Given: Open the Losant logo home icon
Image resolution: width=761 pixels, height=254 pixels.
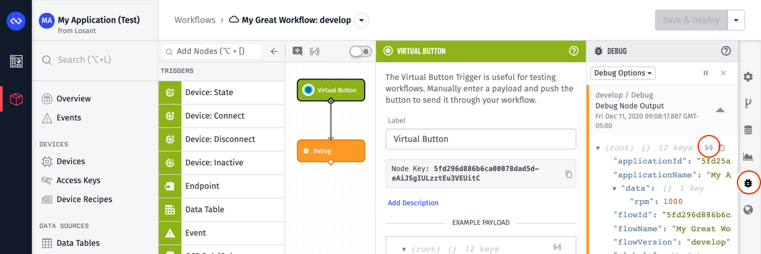Looking at the screenshot, I should [16, 21].
